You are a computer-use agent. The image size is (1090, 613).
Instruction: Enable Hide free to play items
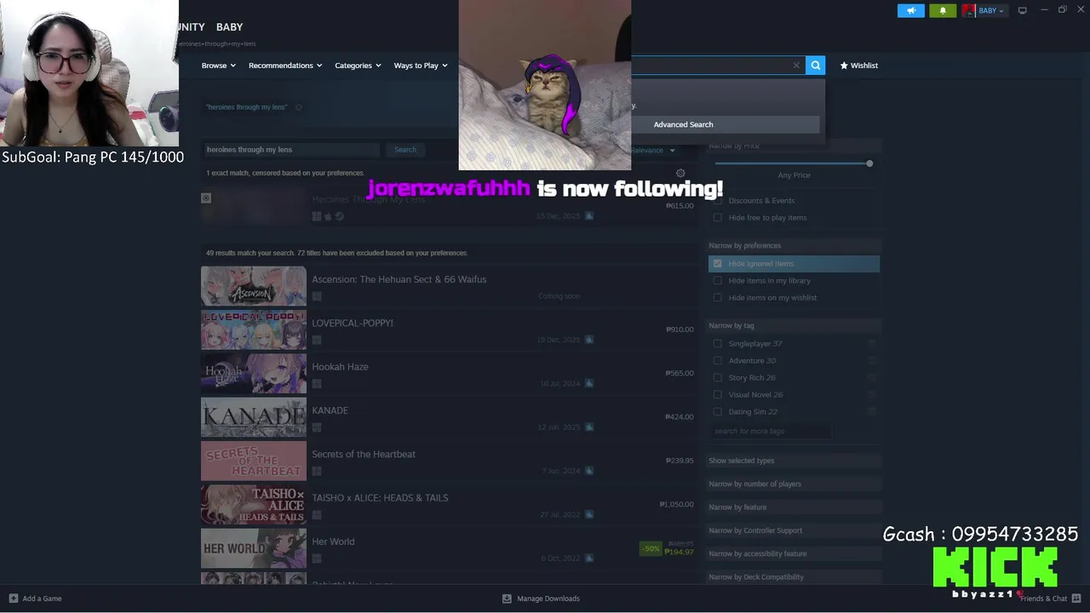tap(717, 218)
